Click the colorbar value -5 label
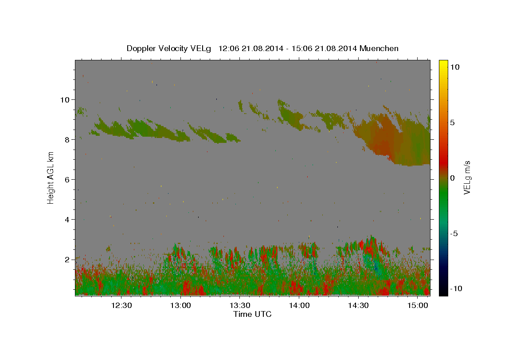532x355 pixels. [x=454, y=233]
